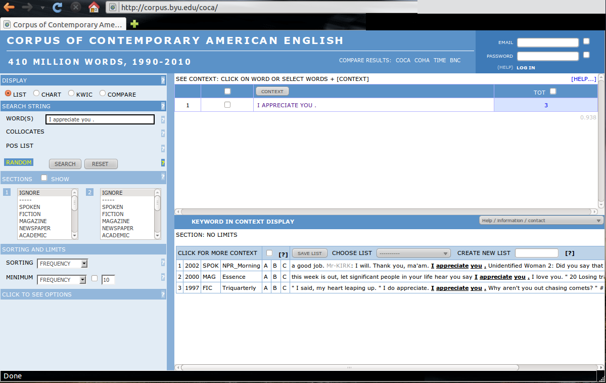
Task: Enable the Sections Show checkbox
Action: click(44, 178)
